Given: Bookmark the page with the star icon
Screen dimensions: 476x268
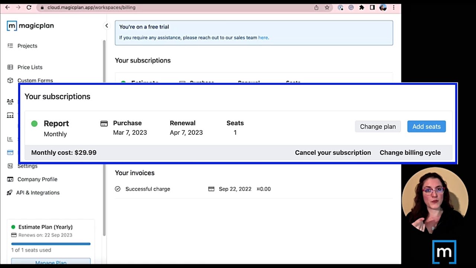Looking at the screenshot, I should (x=327, y=7).
